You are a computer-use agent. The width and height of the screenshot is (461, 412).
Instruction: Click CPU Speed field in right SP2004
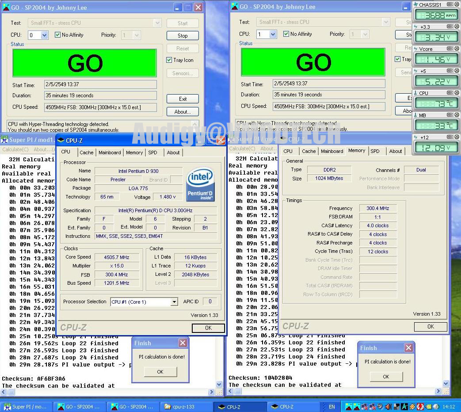click(x=329, y=107)
